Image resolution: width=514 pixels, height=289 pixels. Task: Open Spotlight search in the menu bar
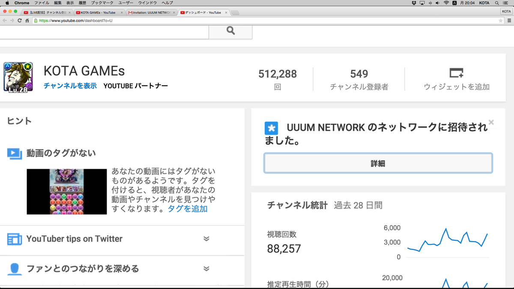pyautogui.click(x=498, y=3)
